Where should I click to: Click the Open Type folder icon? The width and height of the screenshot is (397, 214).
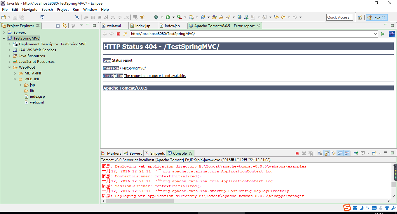[214, 17]
